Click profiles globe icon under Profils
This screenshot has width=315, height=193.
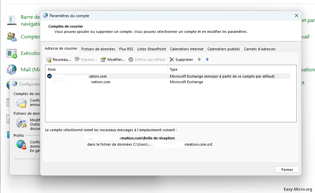(x=21, y=145)
